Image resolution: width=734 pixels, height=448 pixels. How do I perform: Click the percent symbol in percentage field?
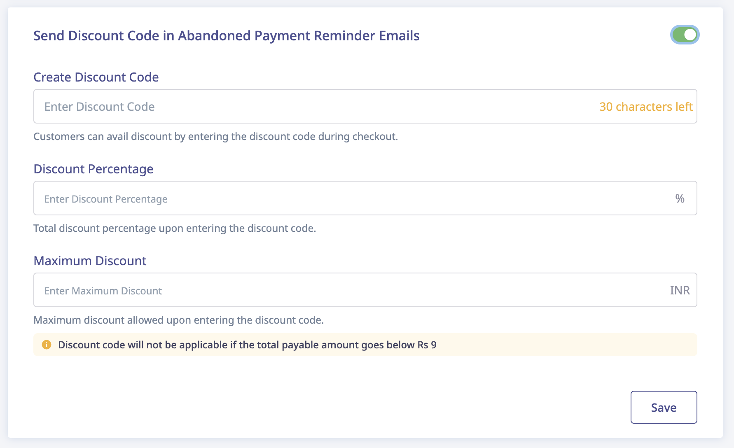click(x=680, y=198)
